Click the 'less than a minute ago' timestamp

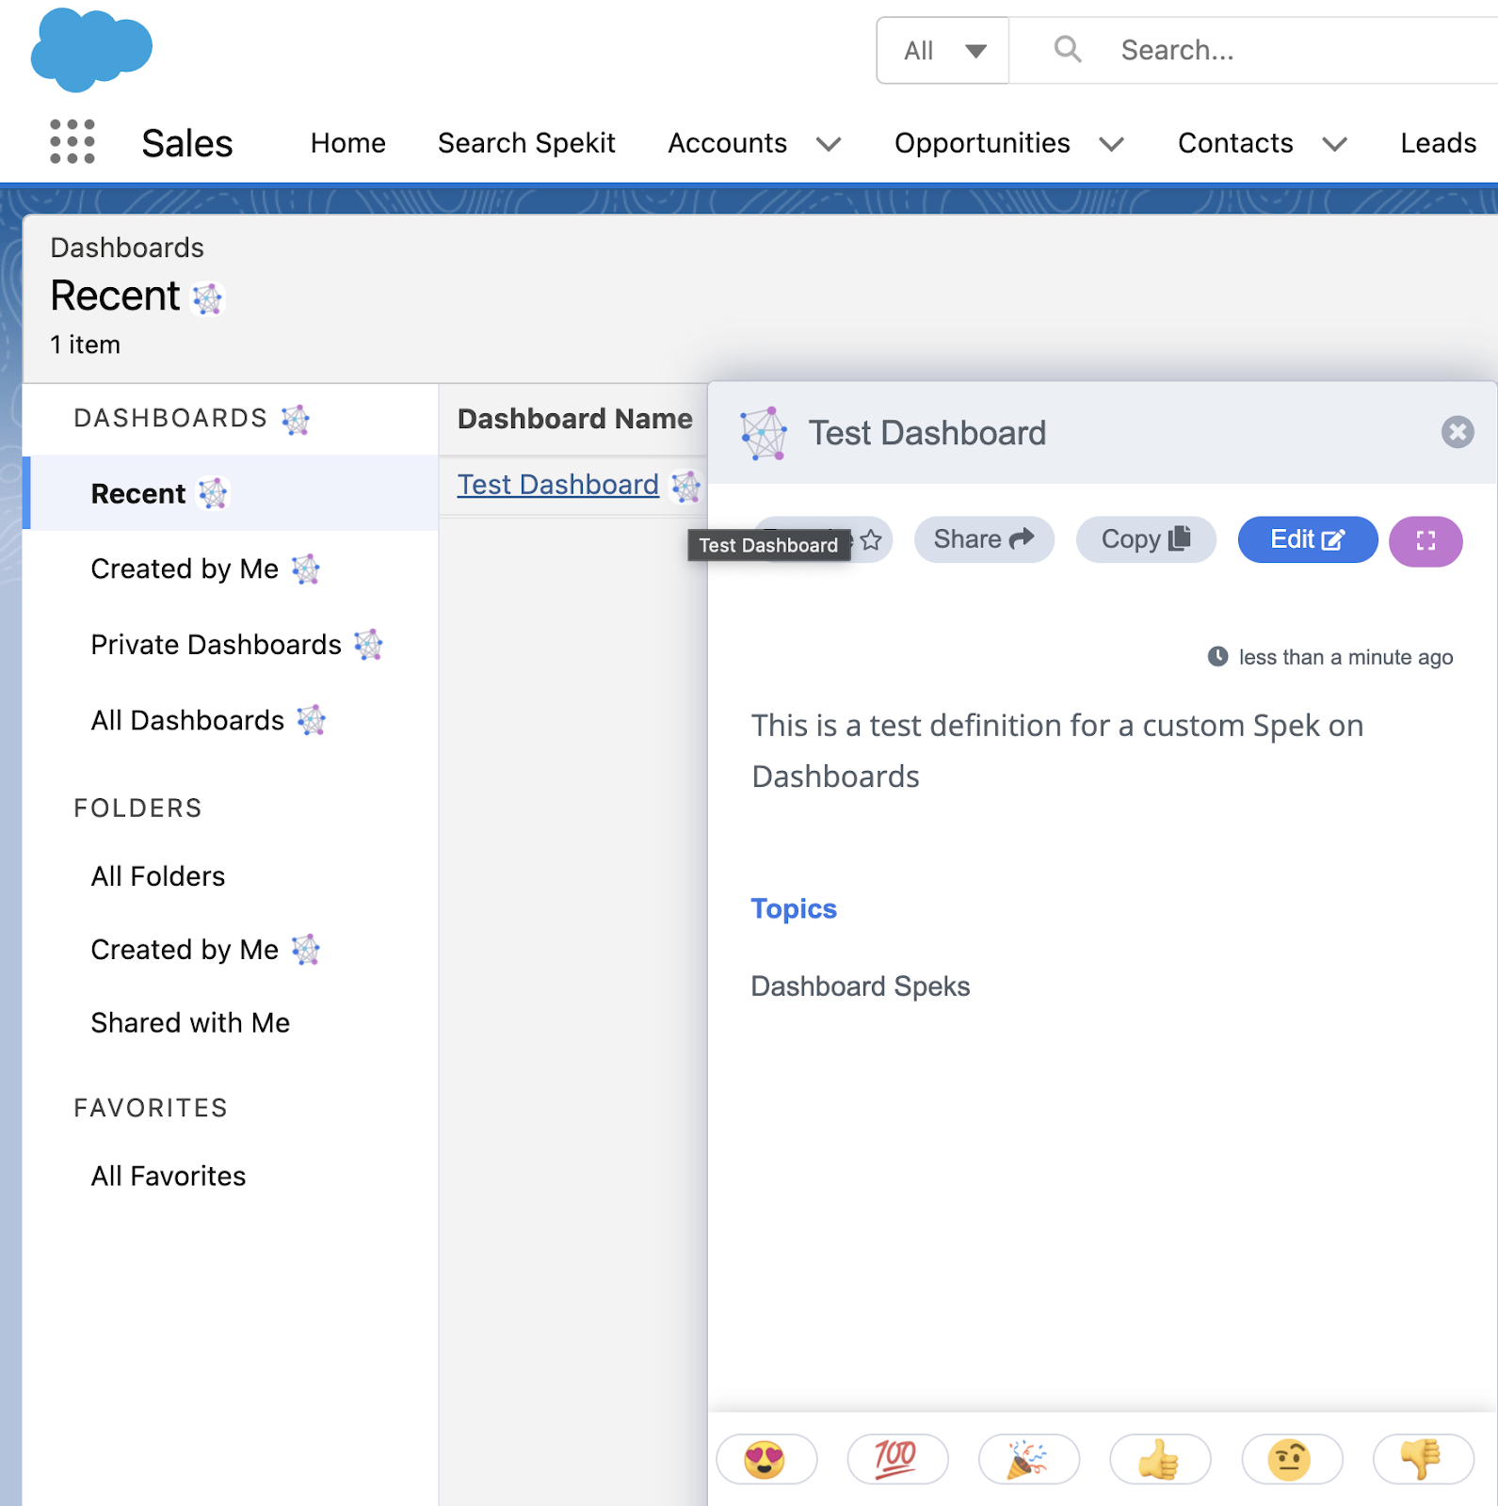1345,657
